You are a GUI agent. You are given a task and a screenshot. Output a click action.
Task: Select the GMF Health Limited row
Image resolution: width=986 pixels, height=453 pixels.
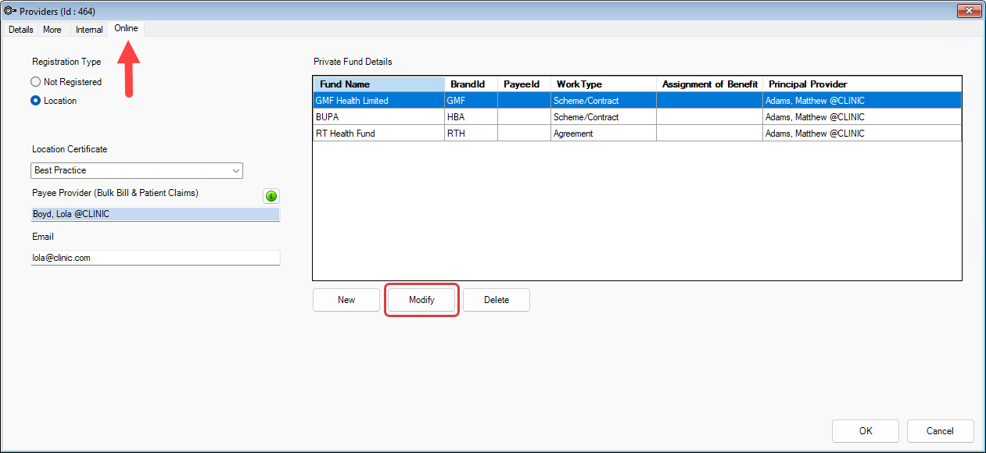[637, 101]
